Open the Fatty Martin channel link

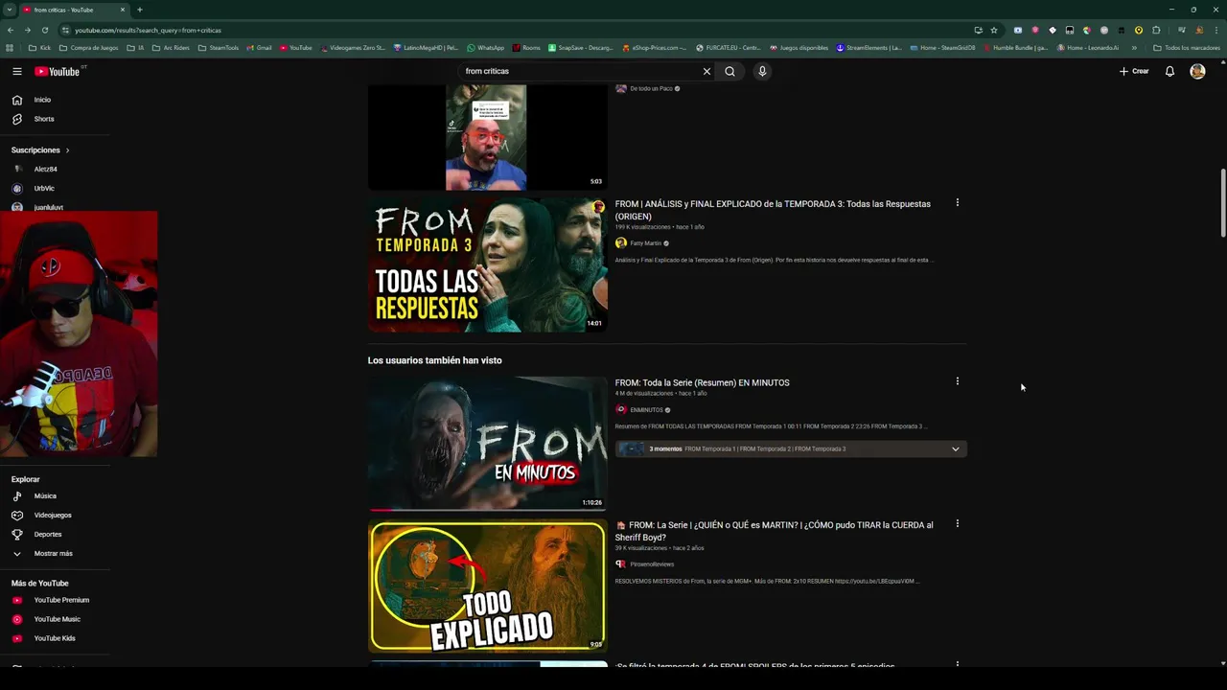tap(645, 243)
